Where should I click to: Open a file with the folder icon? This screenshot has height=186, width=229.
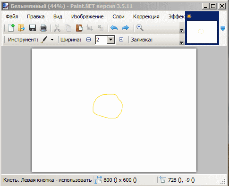tap(21, 28)
